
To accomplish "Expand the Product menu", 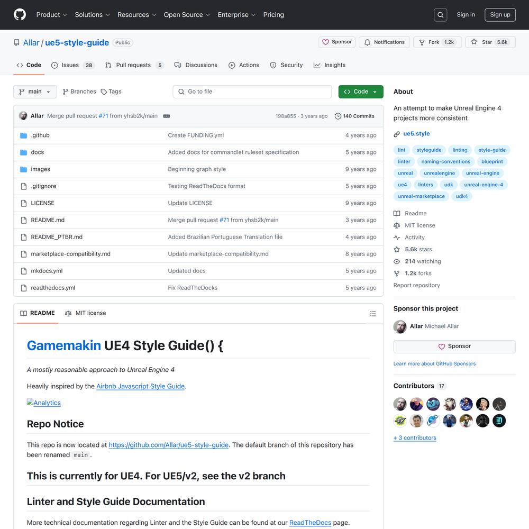I will (52, 15).
